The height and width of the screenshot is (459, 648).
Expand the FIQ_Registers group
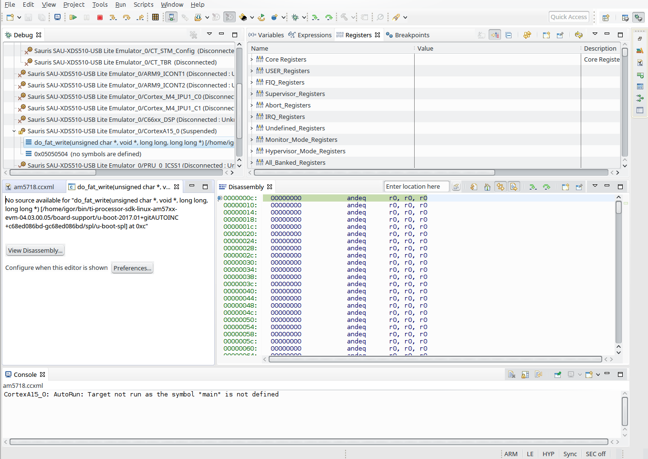pos(252,83)
